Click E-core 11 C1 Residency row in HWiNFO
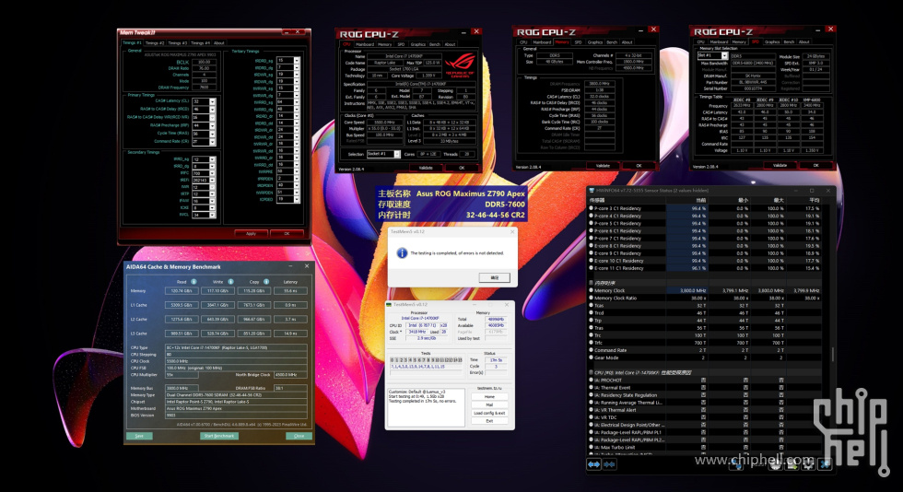903x492 pixels. click(x=706, y=268)
